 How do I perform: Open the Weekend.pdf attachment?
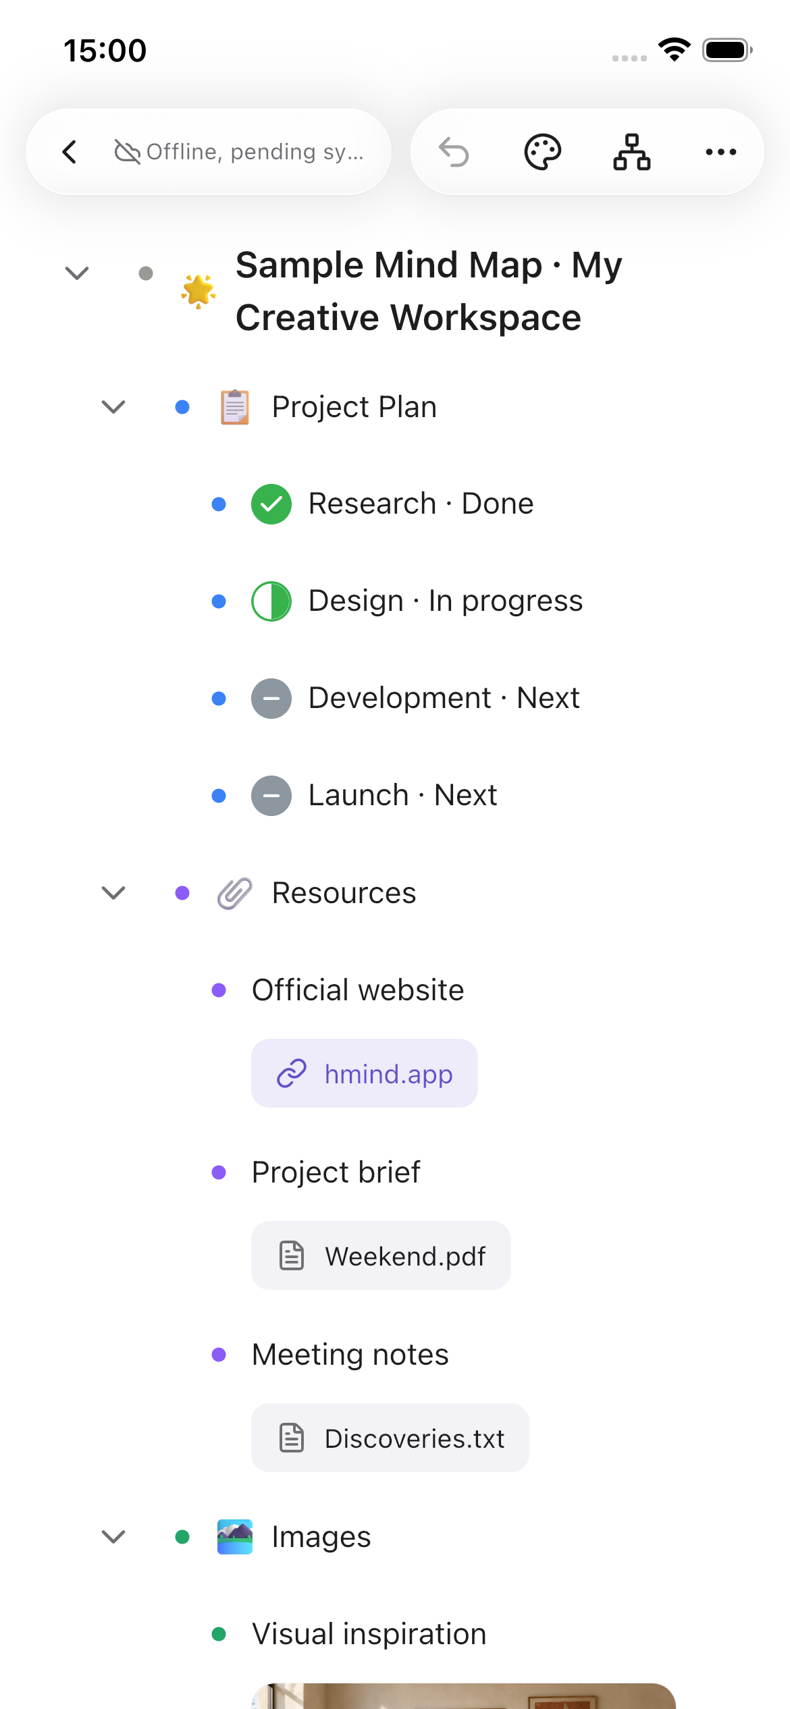(x=381, y=1255)
